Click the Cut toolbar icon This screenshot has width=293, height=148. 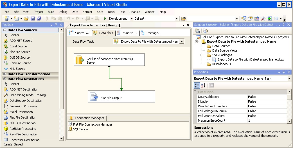pos(47,18)
